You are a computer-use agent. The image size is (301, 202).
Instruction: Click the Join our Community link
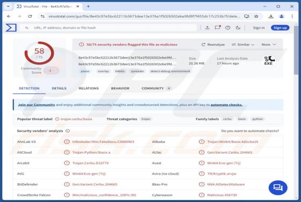[x=37, y=105]
